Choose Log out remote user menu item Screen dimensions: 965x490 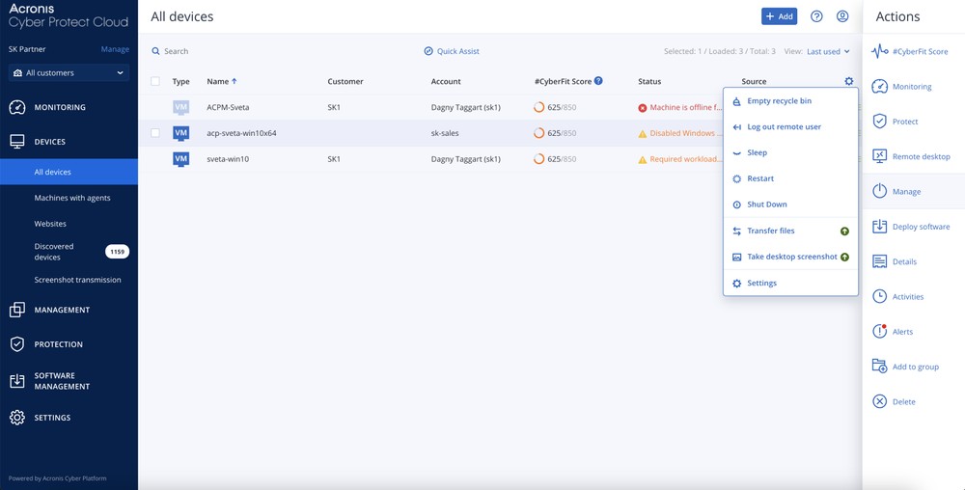pyautogui.click(x=790, y=126)
